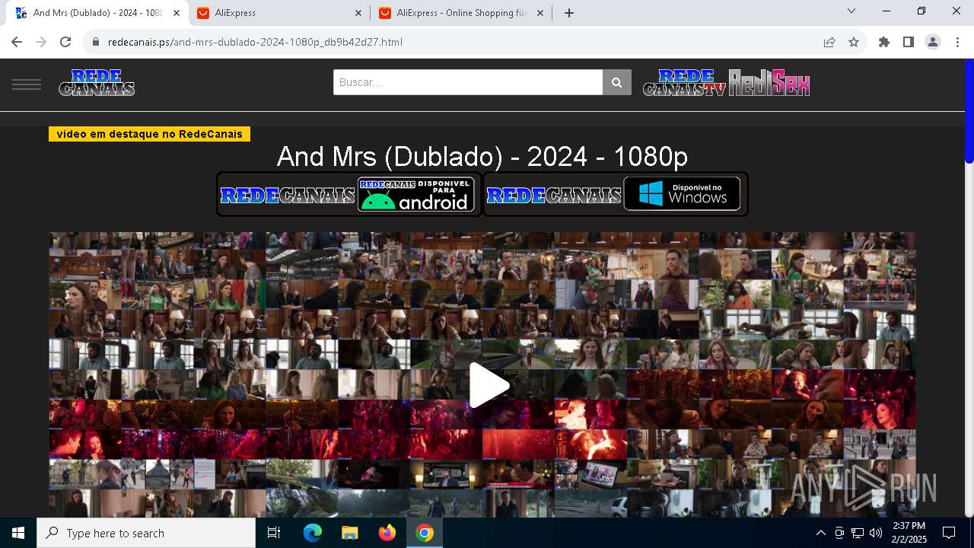
Task: Launch Firefox from taskbar
Action: pos(387,533)
